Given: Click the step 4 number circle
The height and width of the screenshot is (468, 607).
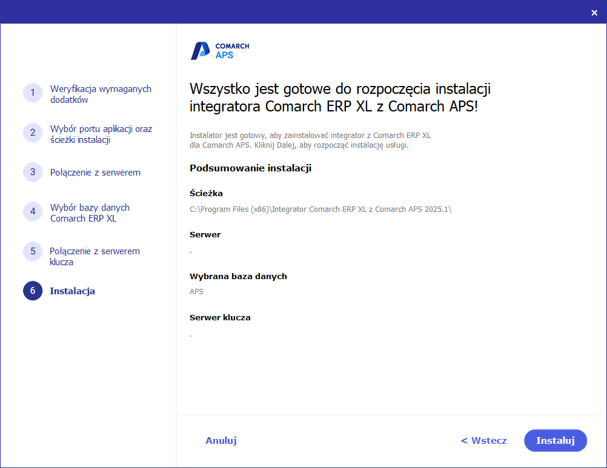Looking at the screenshot, I should coord(33,211).
